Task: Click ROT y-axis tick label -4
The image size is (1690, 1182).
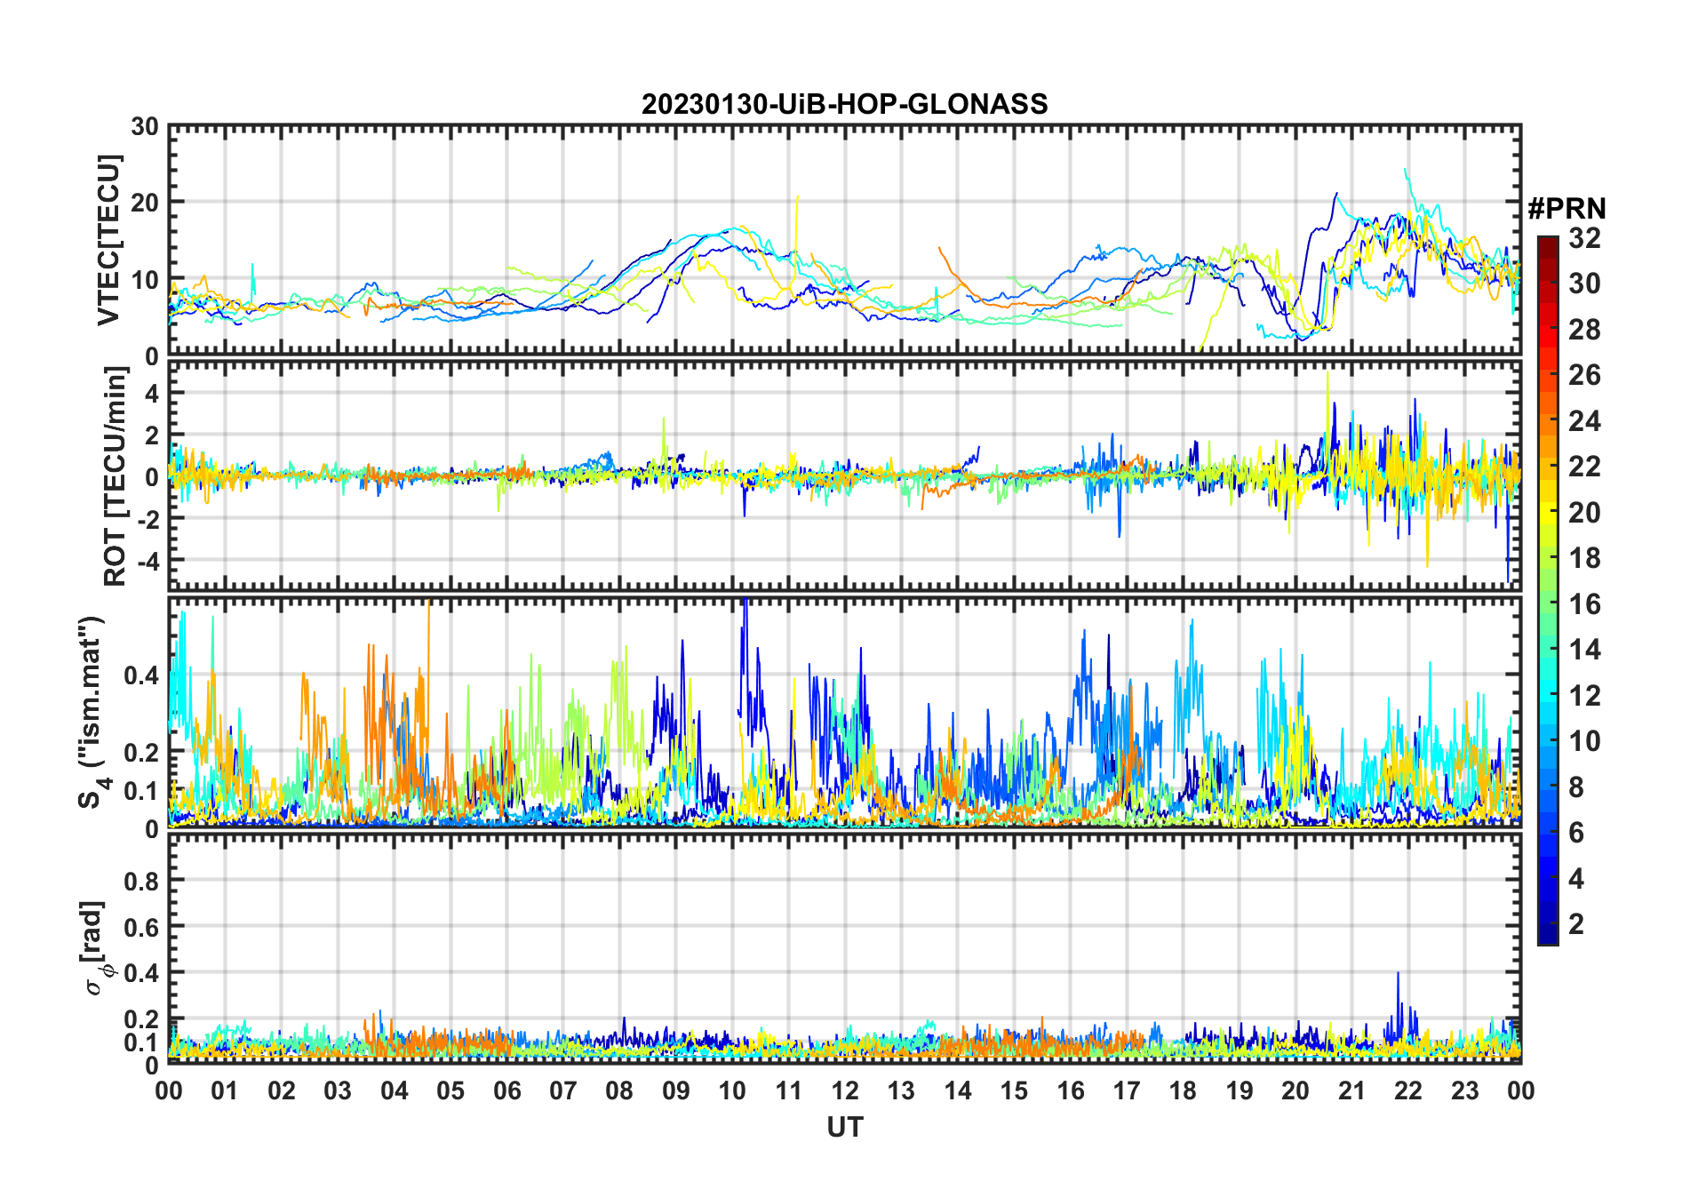Action: (x=147, y=561)
